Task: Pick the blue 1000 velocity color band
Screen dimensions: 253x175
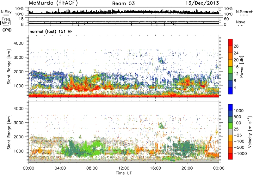Action: pyautogui.click(x=231, y=107)
